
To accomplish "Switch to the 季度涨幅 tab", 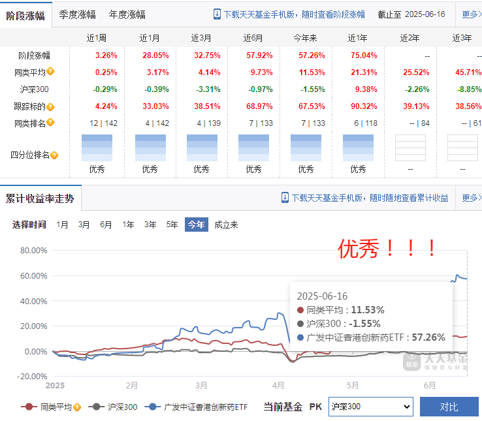I will coord(77,14).
